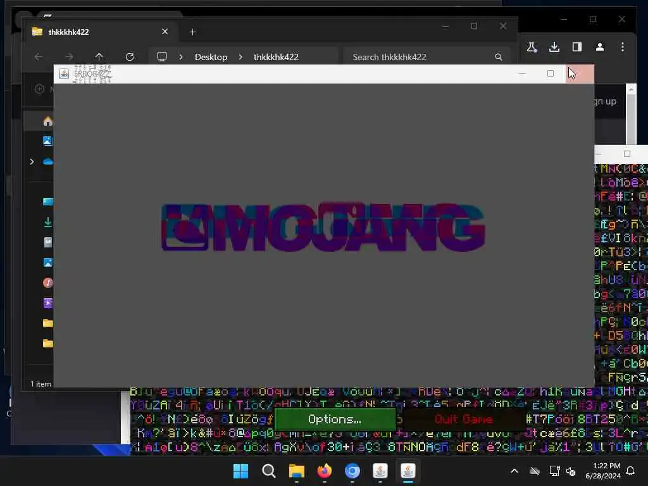Open taskbar Search
648x486 pixels.
(x=268, y=471)
